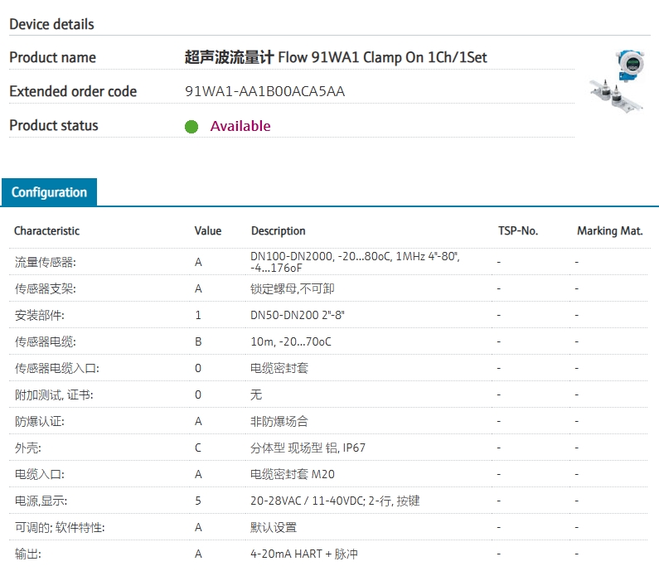
Task: Select the extended order code 91WA1-AA1B00ACA5AA
Action: [x=264, y=92]
